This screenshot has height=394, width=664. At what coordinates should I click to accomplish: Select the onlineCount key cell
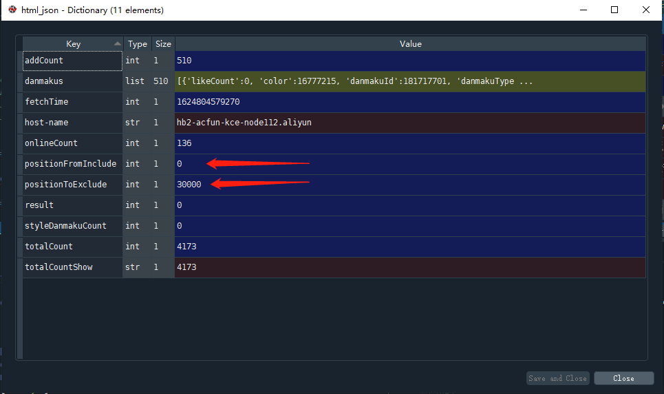coord(72,143)
